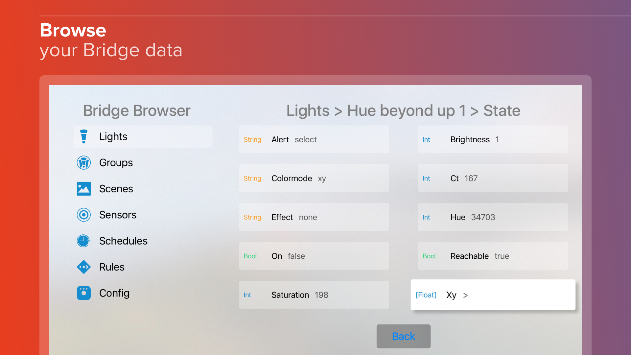Select Lights in Bridge Browser menu
This screenshot has width=631, height=355.
click(143, 136)
